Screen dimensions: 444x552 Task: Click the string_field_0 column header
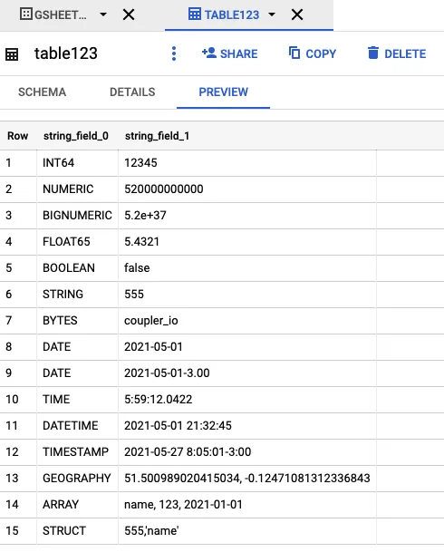coord(75,136)
